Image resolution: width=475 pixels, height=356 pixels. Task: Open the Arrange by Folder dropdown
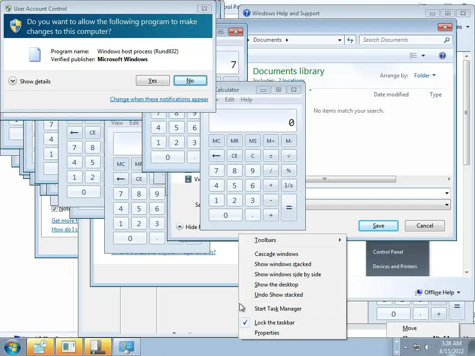click(425, 76)
